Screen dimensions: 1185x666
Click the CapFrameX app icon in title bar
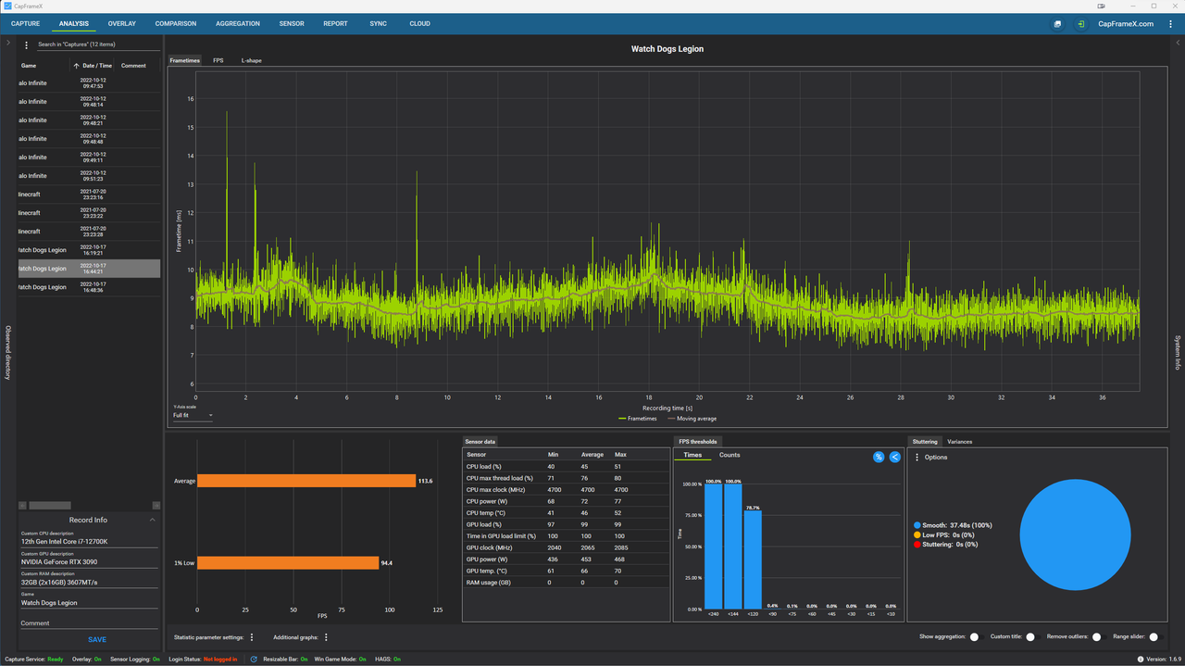tap(6, 6)
